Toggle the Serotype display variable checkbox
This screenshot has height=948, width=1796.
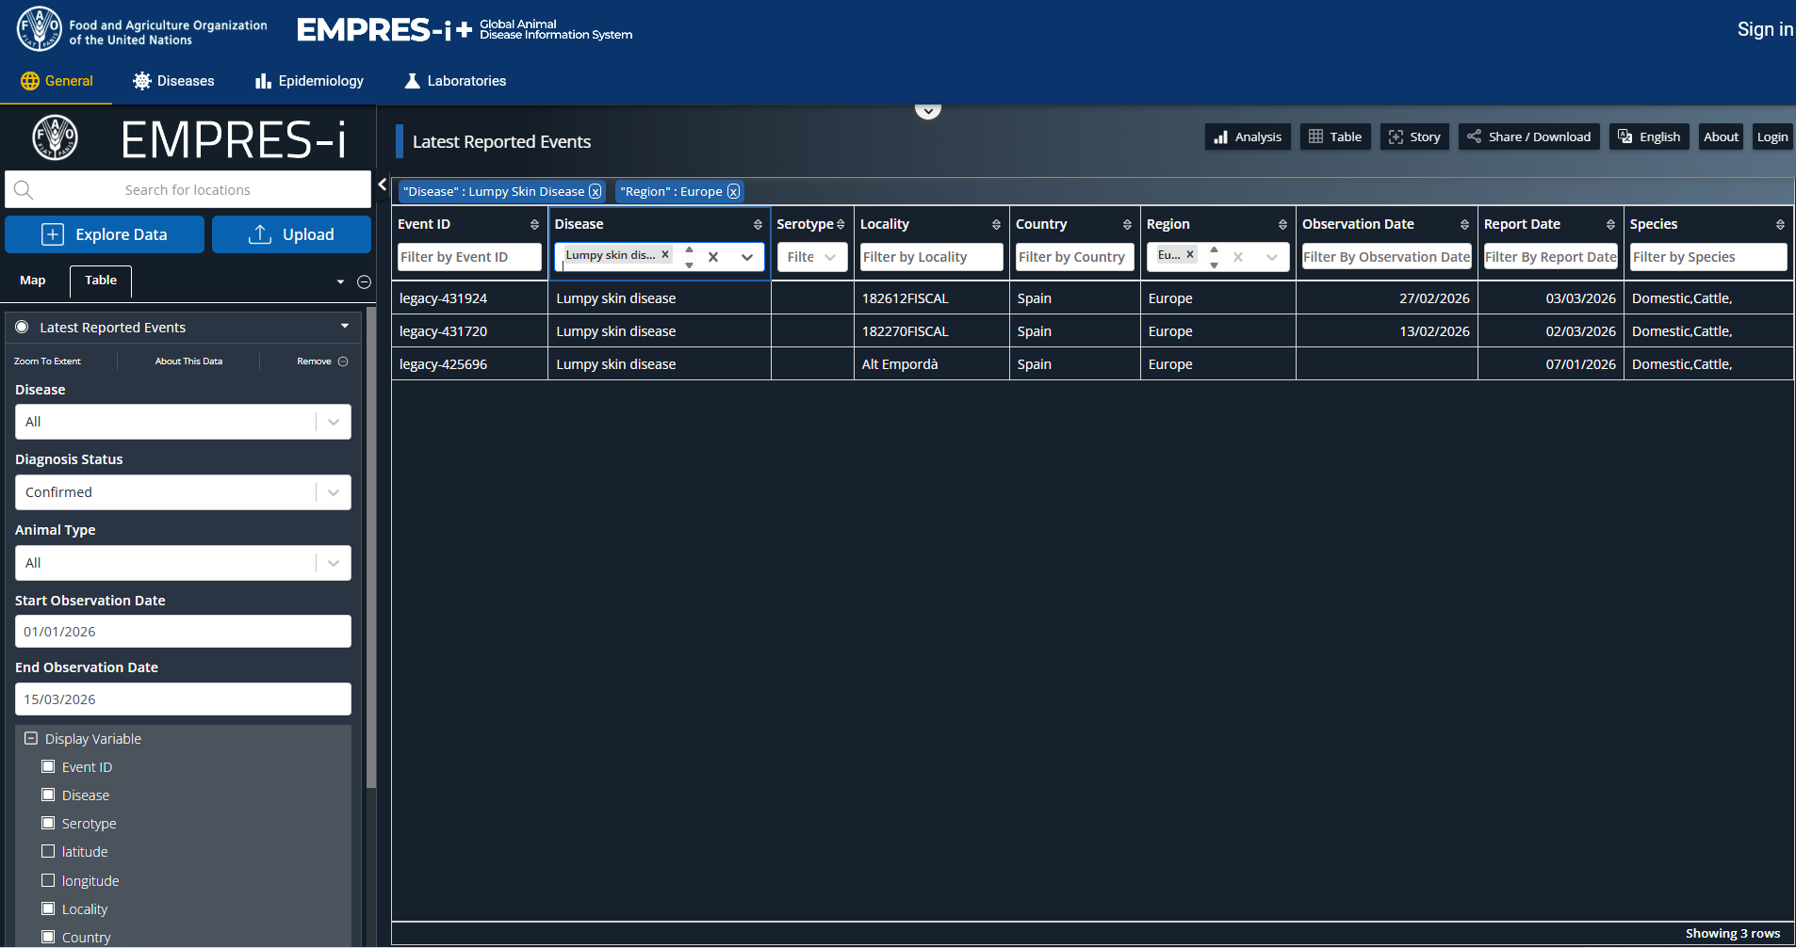pos(48,823)
